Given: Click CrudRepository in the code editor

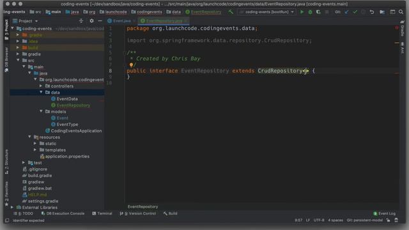Looking at the screenshot, I should [280, 71].
